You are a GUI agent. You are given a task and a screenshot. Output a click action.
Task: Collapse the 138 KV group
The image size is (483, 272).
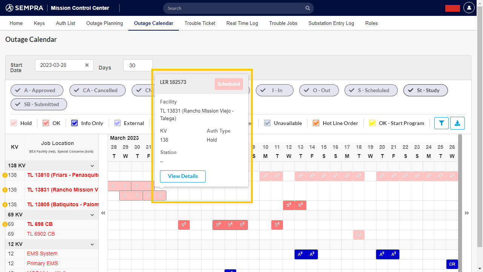tap(92, 165)
